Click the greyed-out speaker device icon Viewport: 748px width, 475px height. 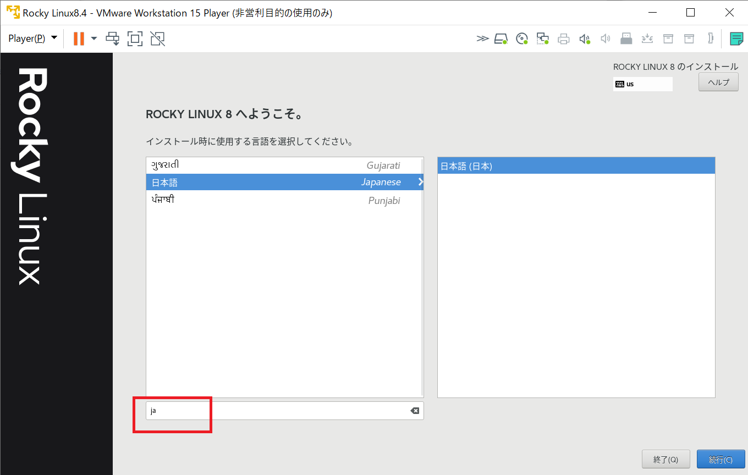tap(606, 38)
